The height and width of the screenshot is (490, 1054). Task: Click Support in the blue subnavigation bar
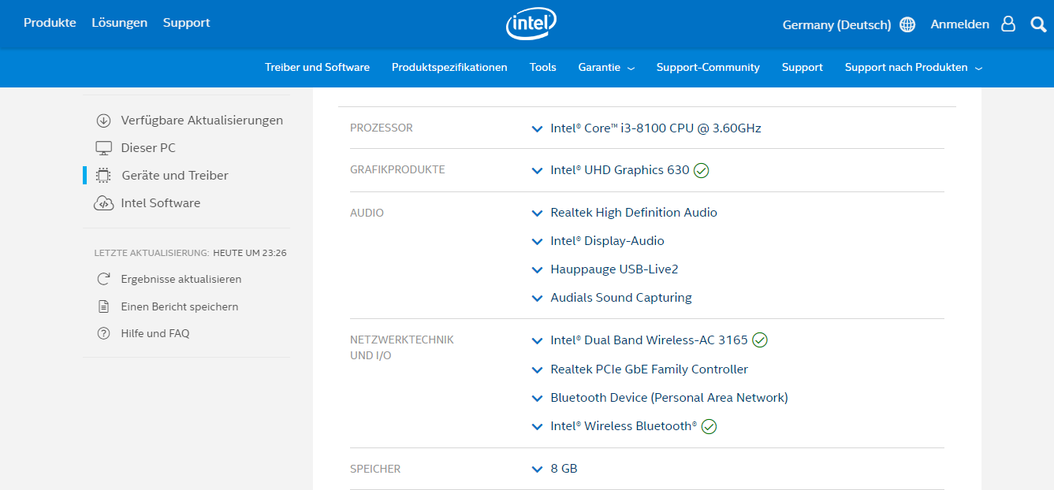(x=803, y=68)
